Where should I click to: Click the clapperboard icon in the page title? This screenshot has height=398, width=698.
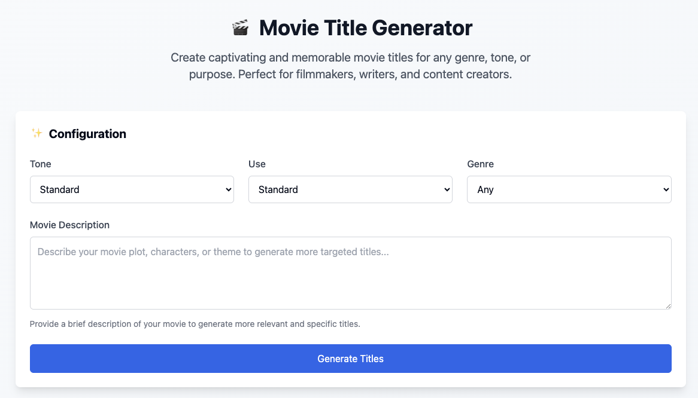(241, 27)
